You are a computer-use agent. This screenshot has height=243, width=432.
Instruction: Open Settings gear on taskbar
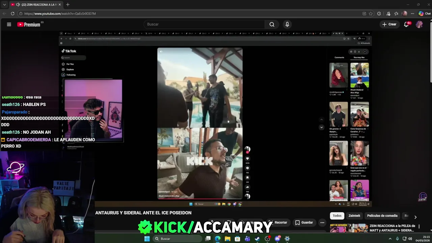[287, 239]
